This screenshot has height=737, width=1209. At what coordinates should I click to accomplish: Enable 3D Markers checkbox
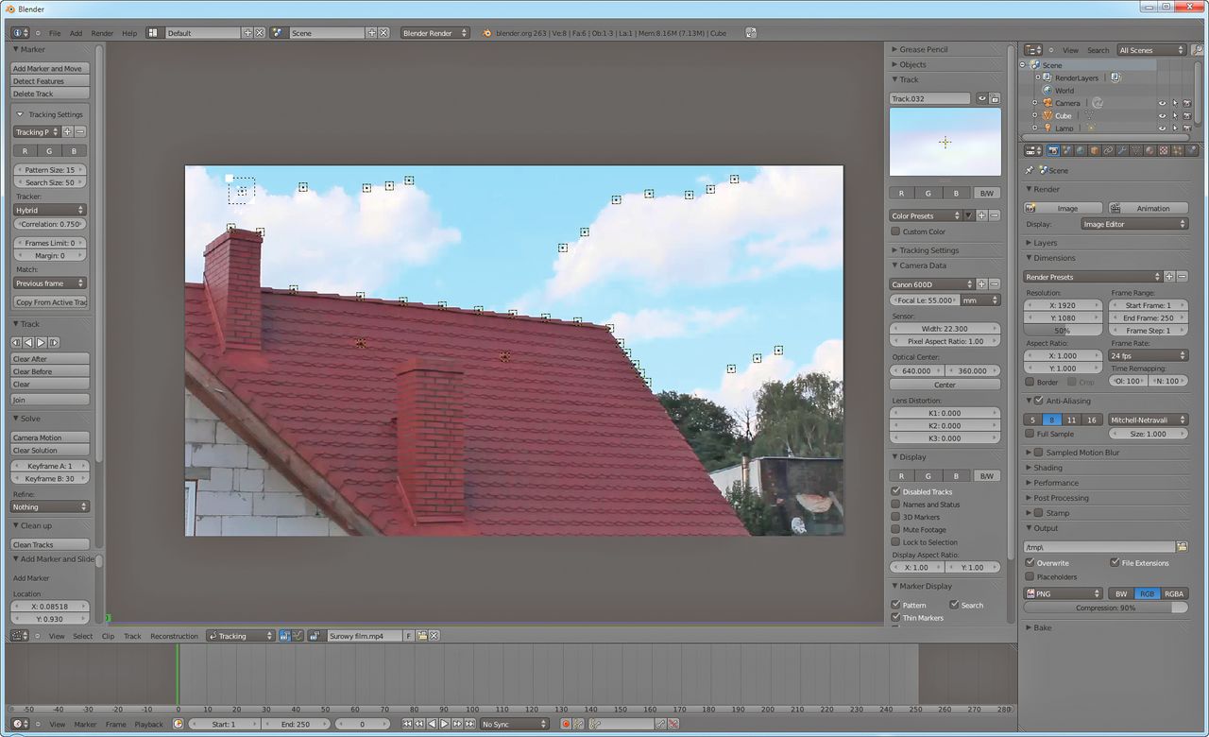pos(895,517)
